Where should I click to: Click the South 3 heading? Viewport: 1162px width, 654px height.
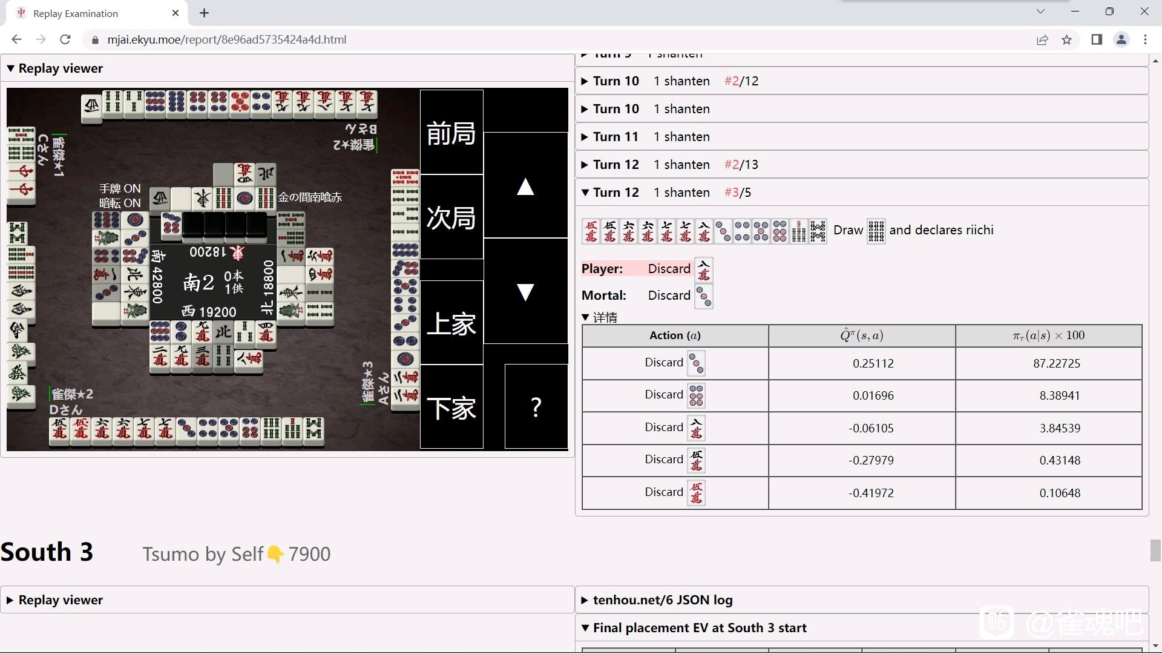pyautogui.click(x=47, y=552)
